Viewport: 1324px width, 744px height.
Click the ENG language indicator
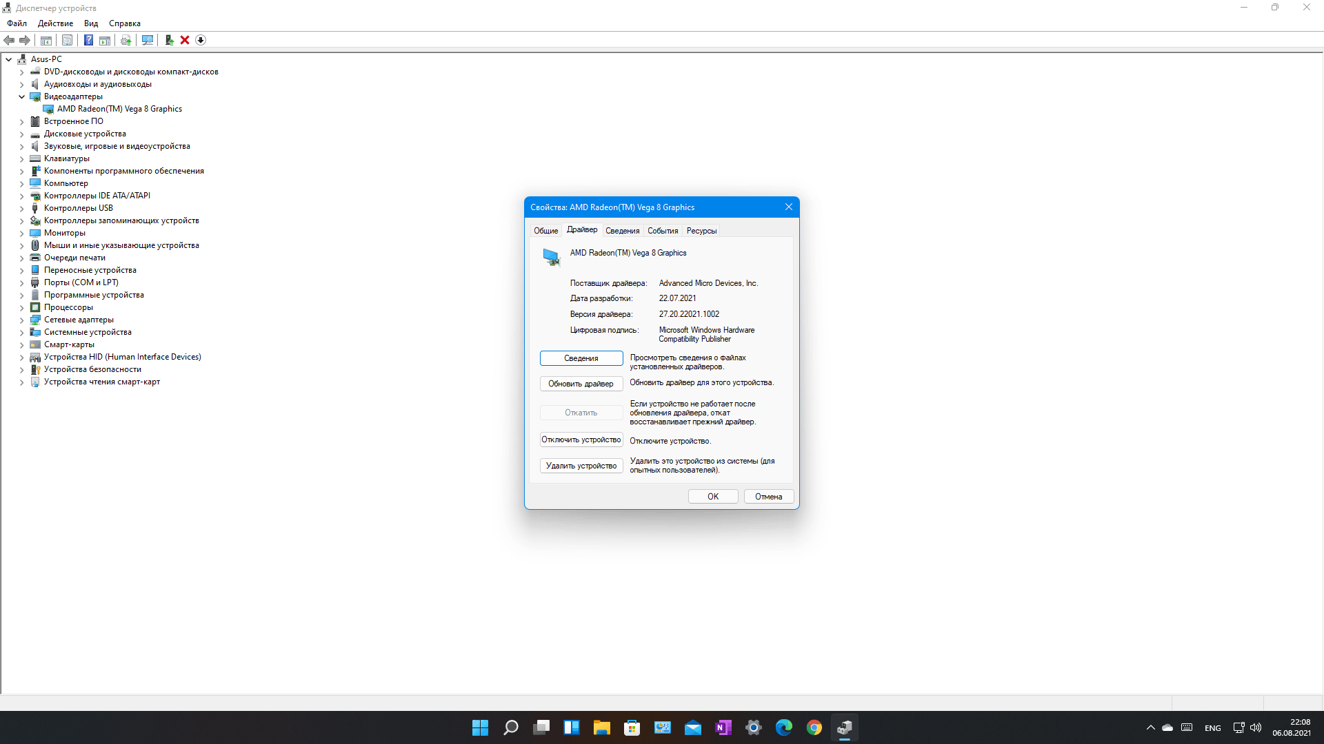pyautogui.click(x=1213, y=728)
